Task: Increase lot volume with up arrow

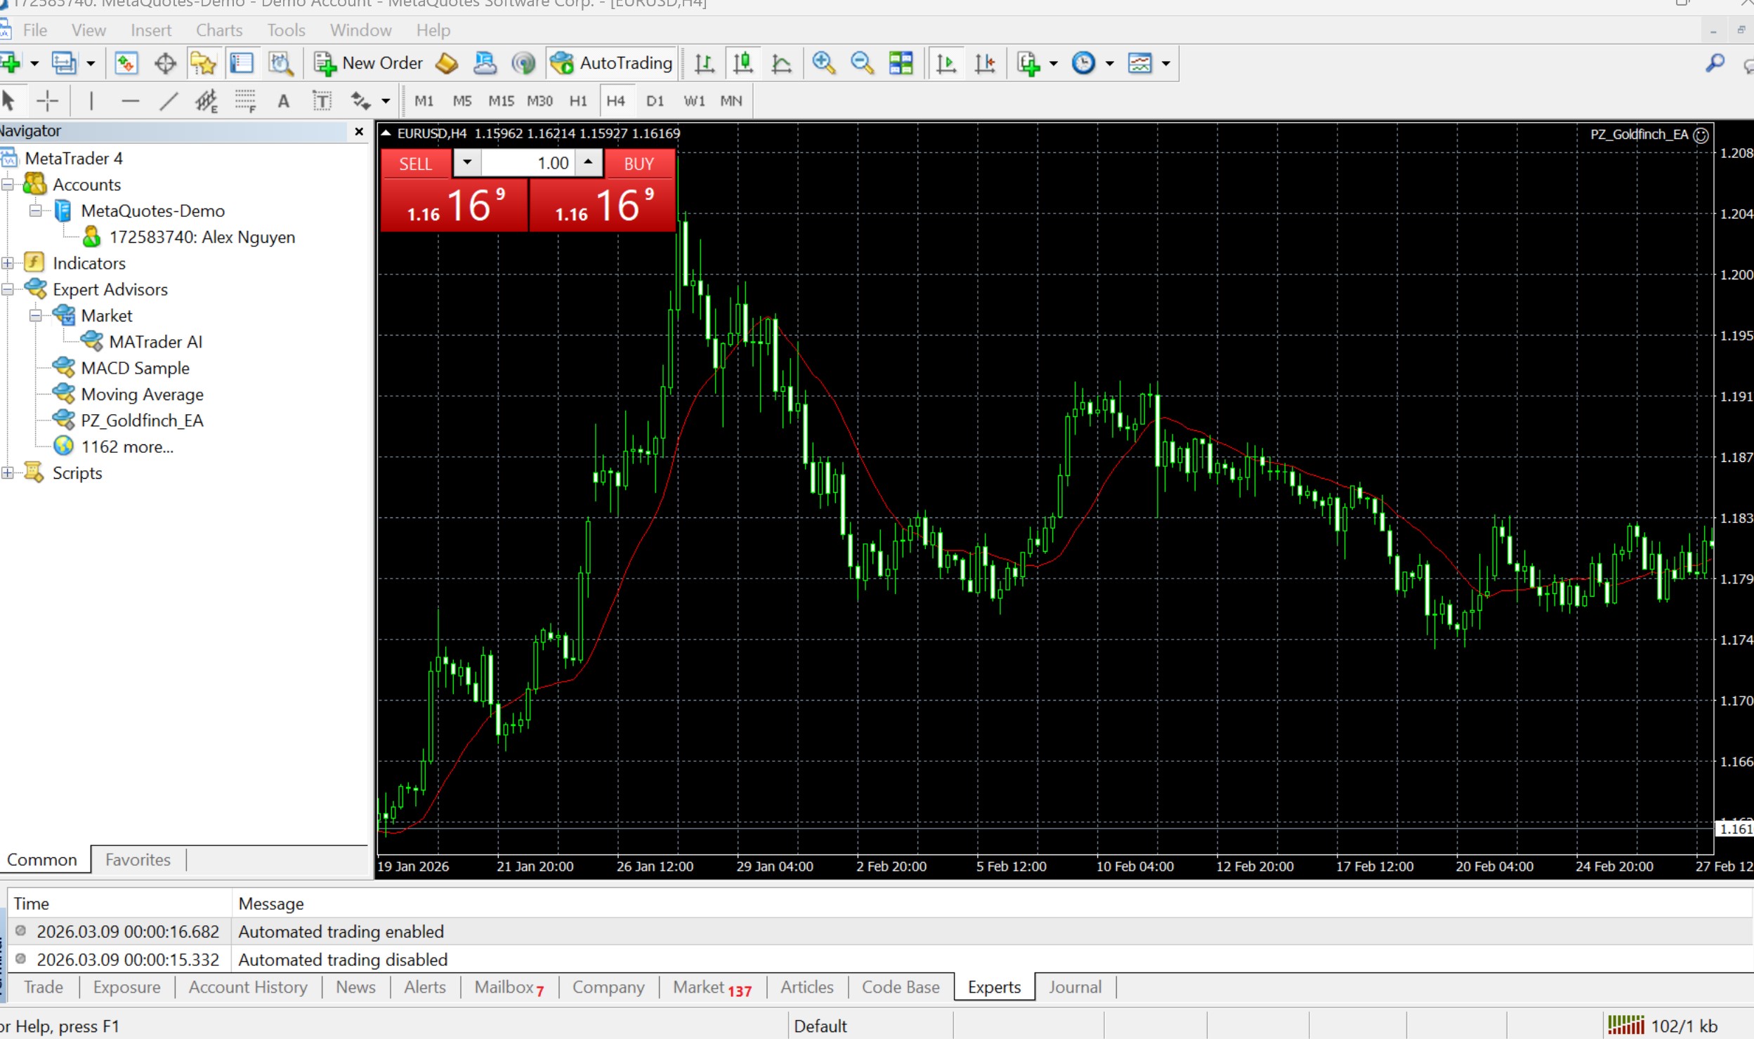Action: pos(589,163)
